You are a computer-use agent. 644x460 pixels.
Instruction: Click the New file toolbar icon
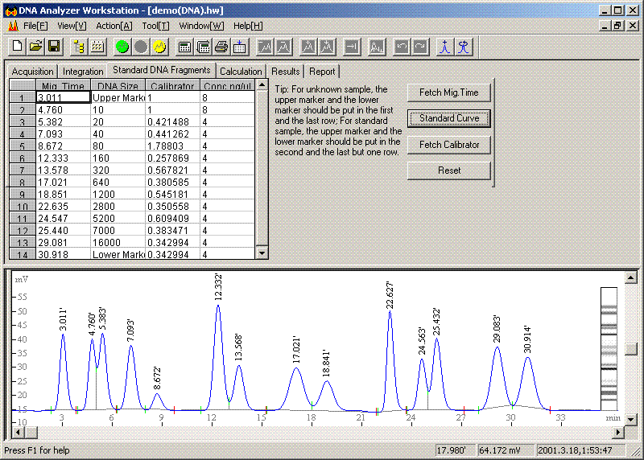pyautogui.click(x=17, y=47)
